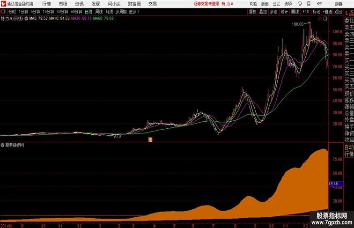354x228 pixels.
Task: Open F10 company info
Action: 306,12
